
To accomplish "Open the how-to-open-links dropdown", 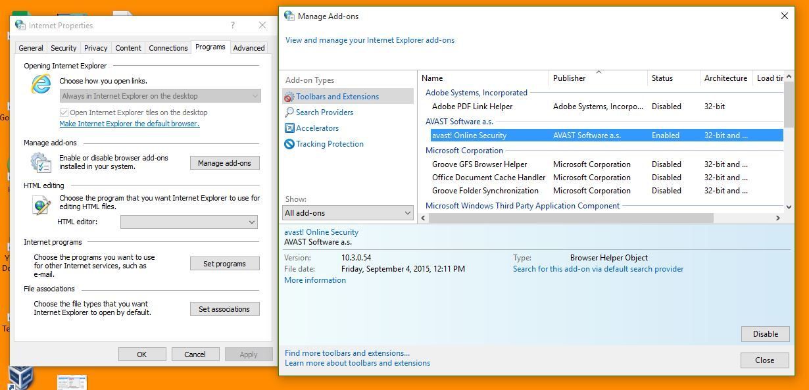I will [x=160, y=96].
